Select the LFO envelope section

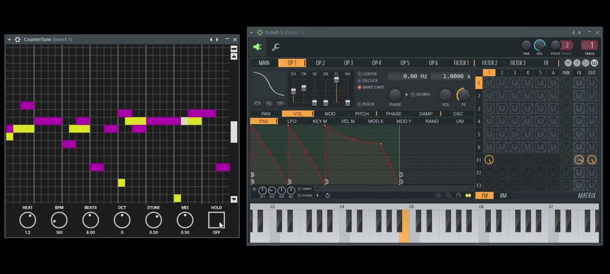pos(292,121)
